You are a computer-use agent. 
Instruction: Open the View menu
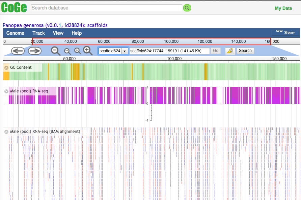pyautogui.click(x=58, y=33)
